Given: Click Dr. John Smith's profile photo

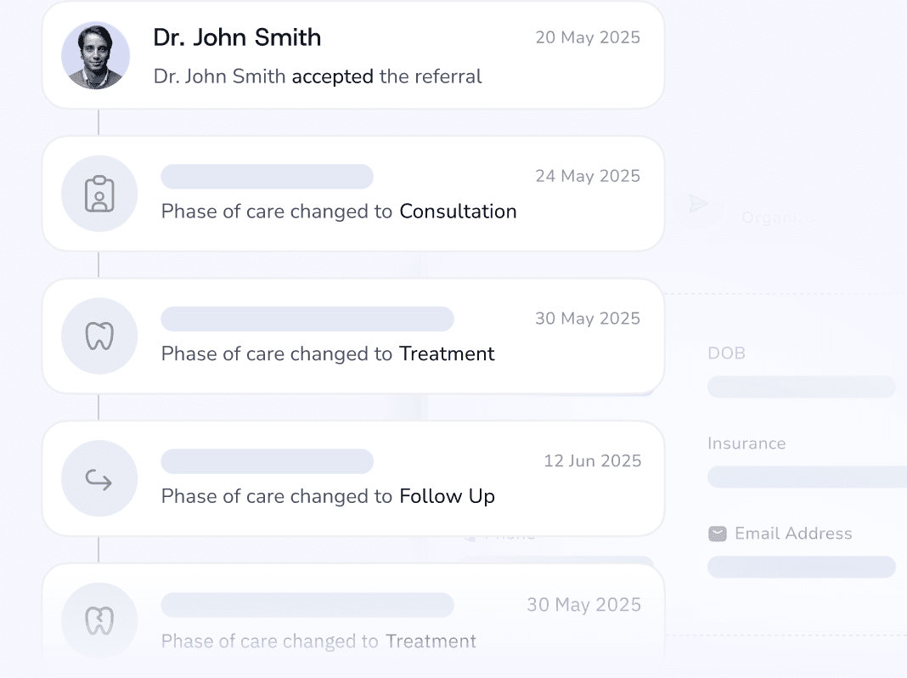Looking at the screenshot, I should pos(95,55).
